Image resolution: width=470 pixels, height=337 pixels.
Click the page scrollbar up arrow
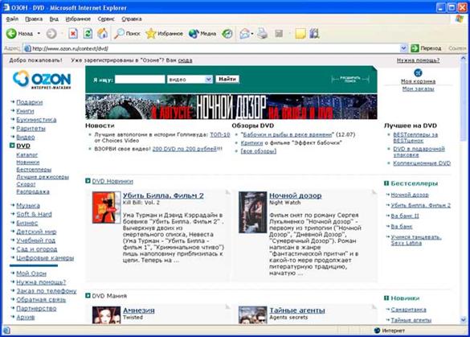(464, 58)
